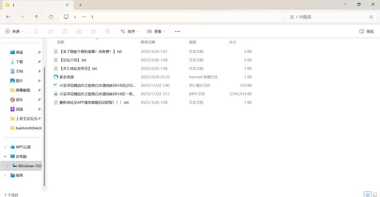Expand the WPS云盘 tree node

point(5,147)
